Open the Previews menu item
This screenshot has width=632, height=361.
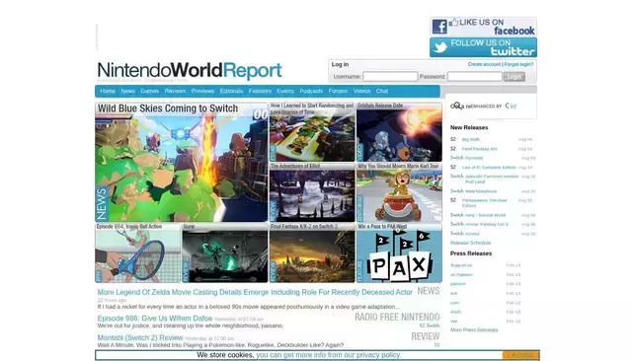tap(202, 92)
